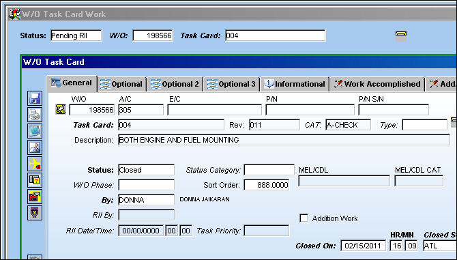The image size is (457, 260).
Task: Click the Closed station field ATL
Action: point(440,246)
